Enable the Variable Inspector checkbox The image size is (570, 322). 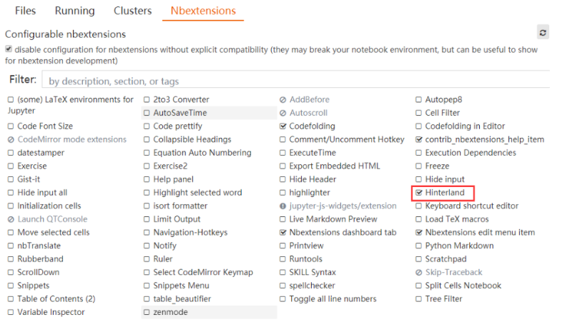(11, 313)
